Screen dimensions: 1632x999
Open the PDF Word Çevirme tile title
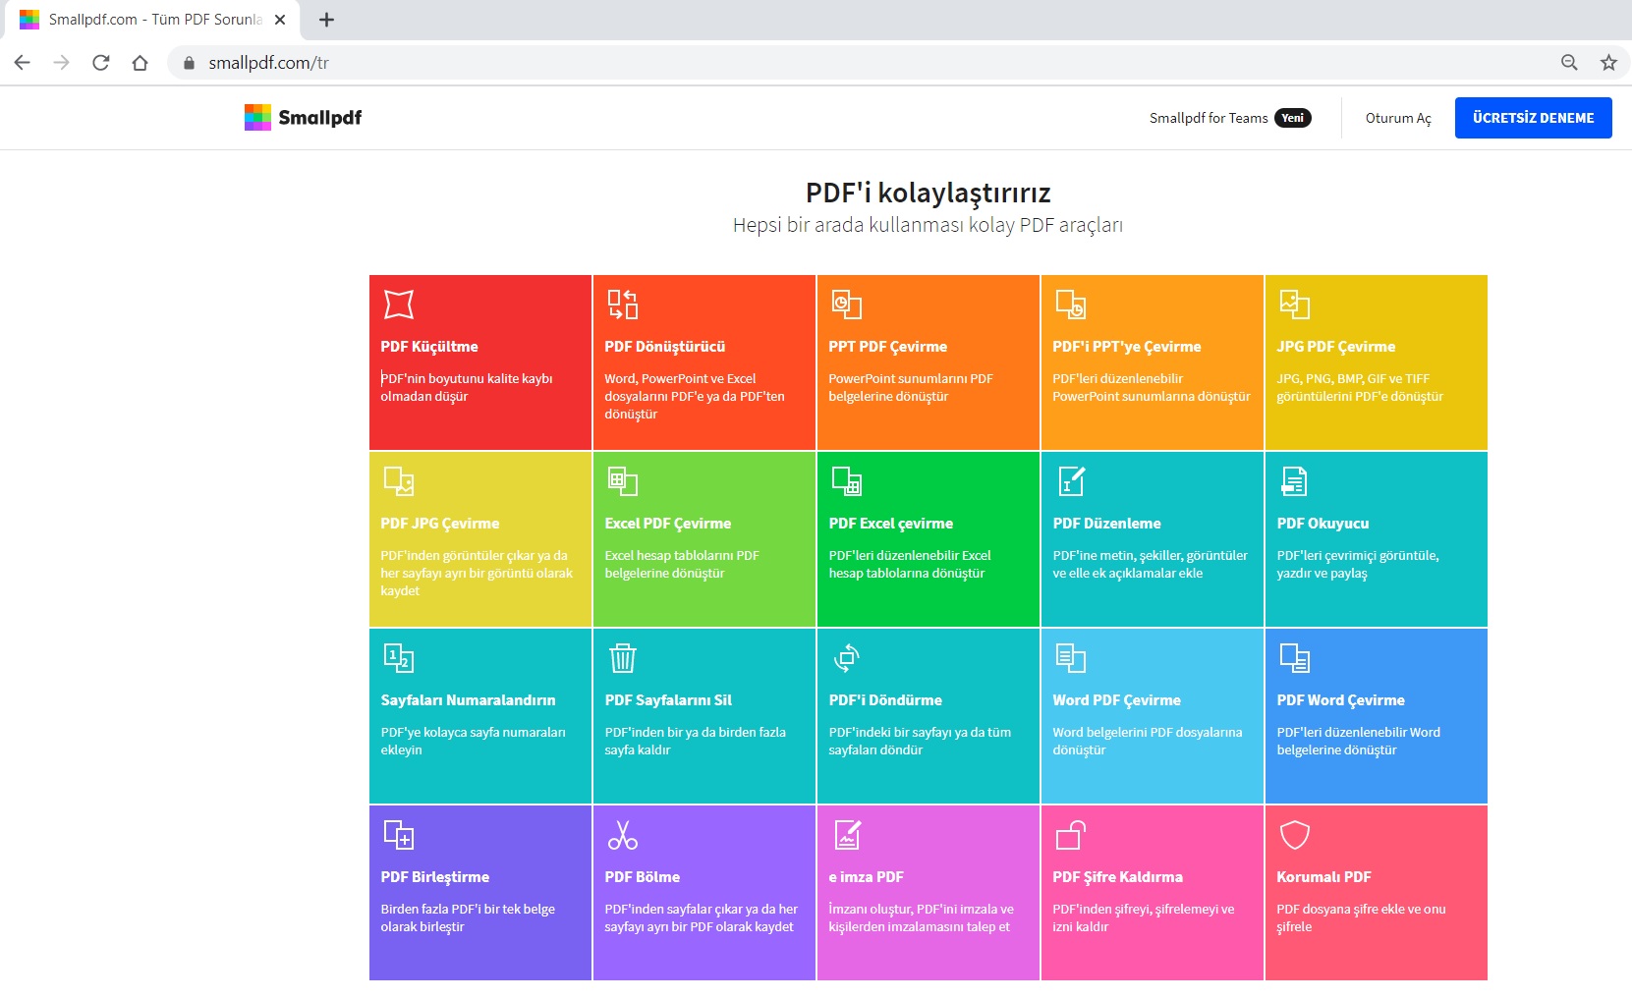click(x=1340, y=700)
